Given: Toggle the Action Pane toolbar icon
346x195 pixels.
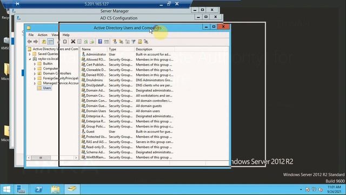Looking at the screenshot, I should pyautogui.click(x=107, y=42).
